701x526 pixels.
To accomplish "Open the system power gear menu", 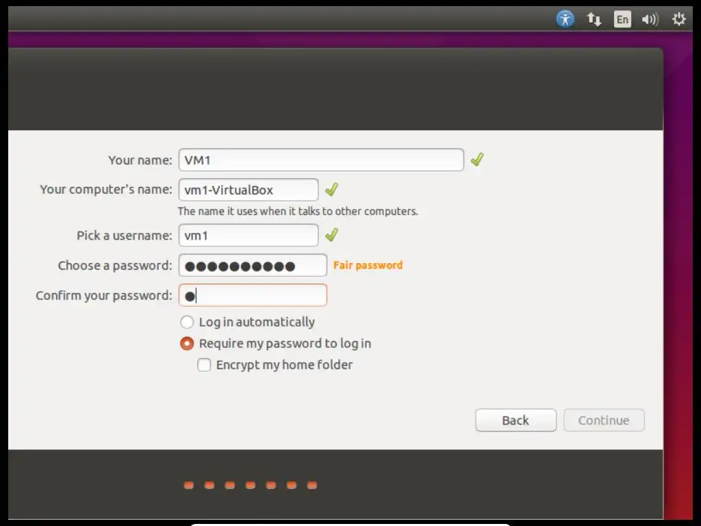I will 678,18.
